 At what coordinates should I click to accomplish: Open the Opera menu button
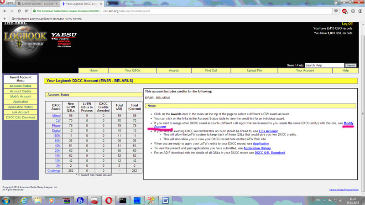coord(7,4)
